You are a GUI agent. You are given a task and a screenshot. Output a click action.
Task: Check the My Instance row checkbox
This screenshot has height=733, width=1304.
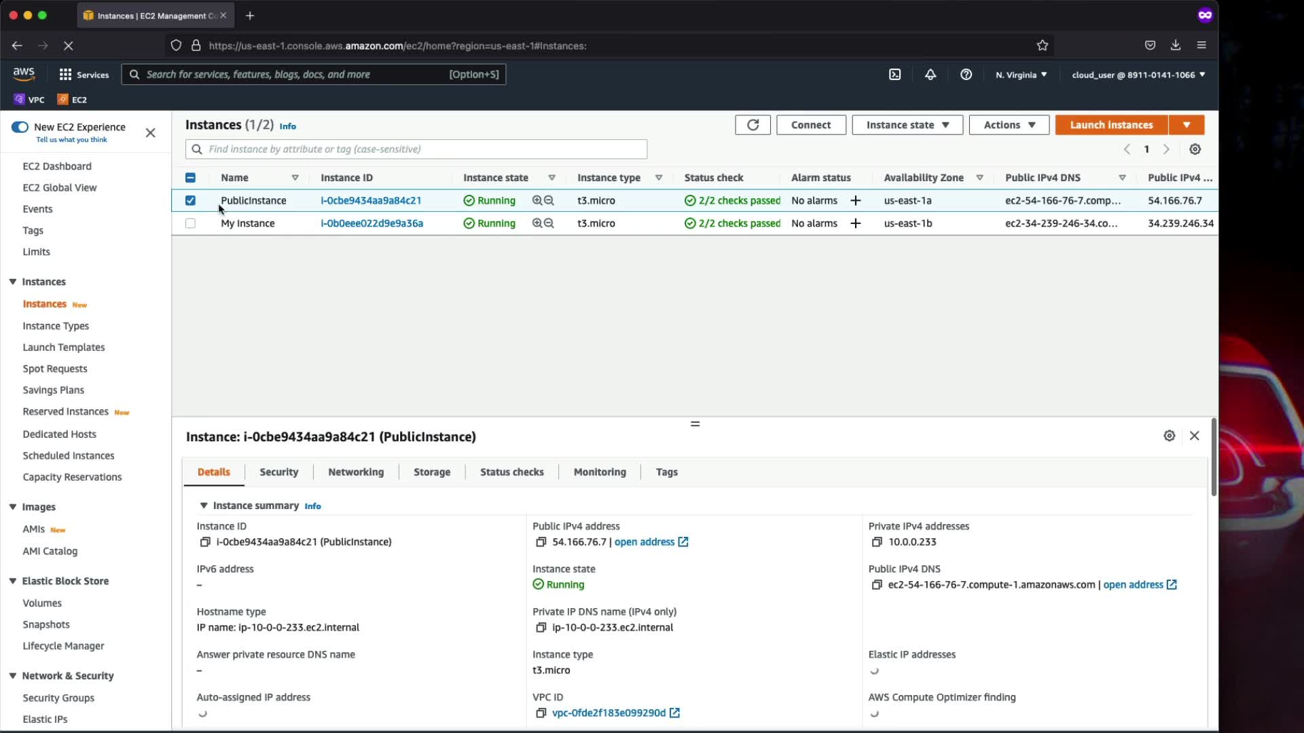[190, 223]
